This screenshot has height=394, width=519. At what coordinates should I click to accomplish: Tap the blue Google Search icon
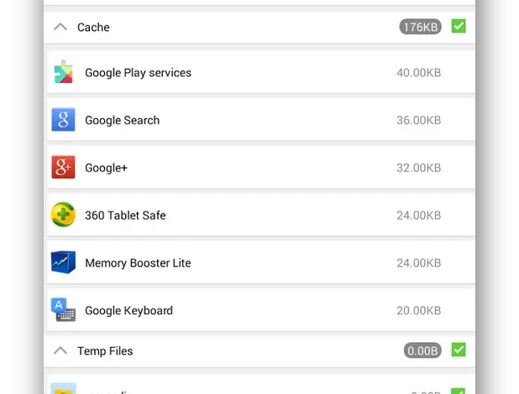click(x=64, y=120)
